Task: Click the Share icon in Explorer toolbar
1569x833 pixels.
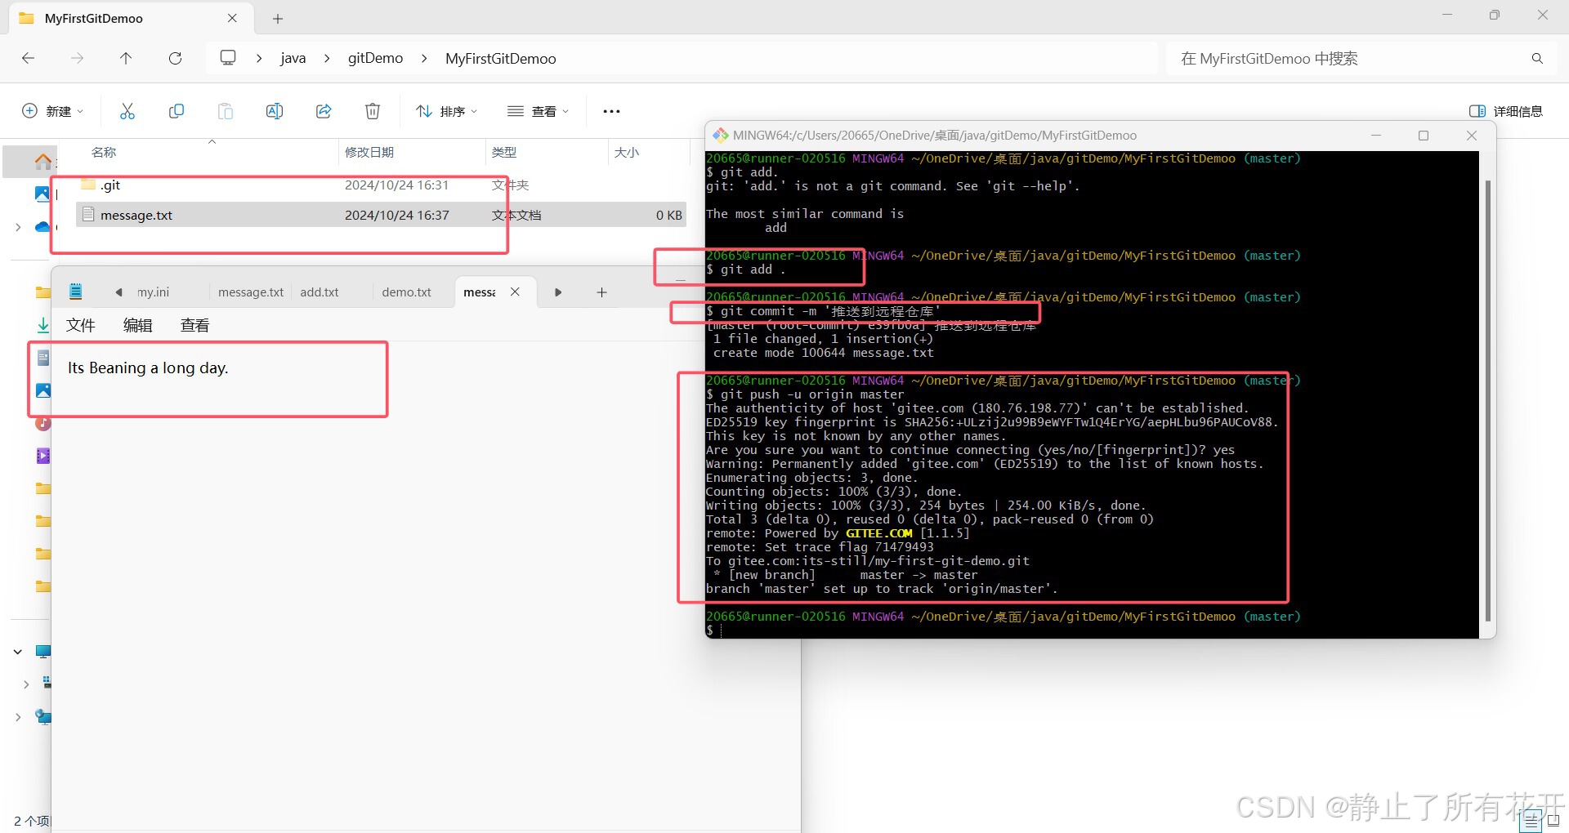Action: [x=324, y=111]
